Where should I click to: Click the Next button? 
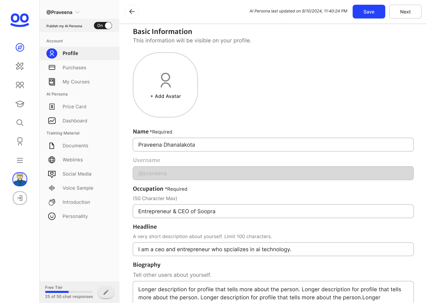click(x=405, y=11)
